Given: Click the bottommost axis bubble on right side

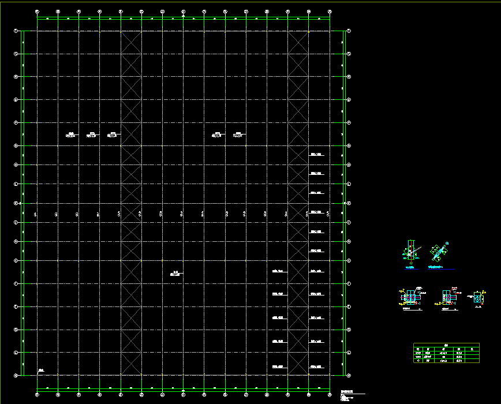Looking at the screenshot, I should [349, 376].
